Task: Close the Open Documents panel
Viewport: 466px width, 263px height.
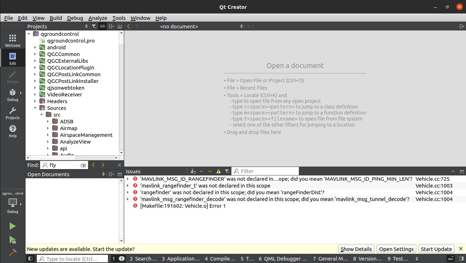Action: click(x=120, y=174)
